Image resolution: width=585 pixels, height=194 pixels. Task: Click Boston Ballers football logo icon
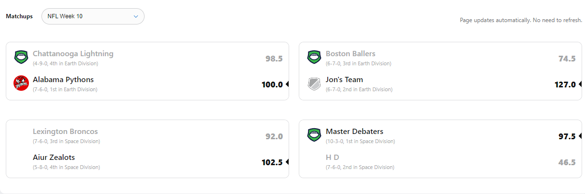pyautogui.click(x=314, y=57)
